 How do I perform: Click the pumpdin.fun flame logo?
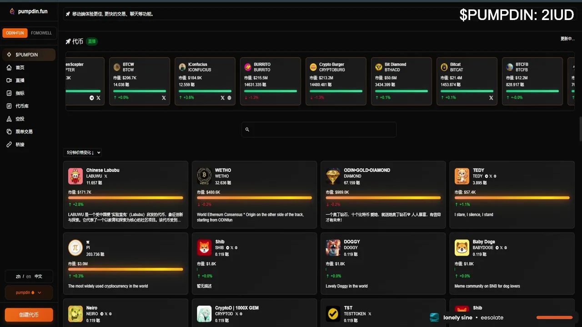pos(12,11)
